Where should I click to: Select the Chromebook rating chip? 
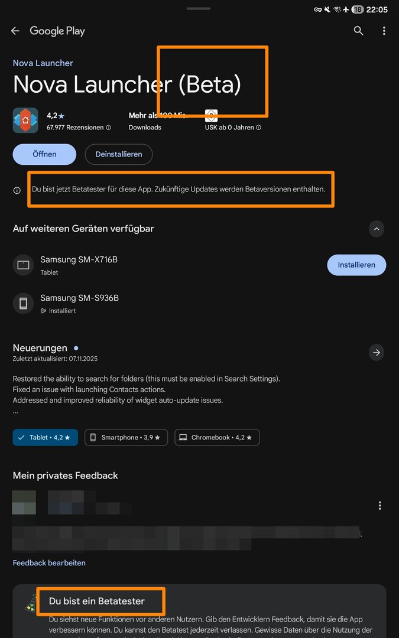pyautogui.click(x=216, y=437)
